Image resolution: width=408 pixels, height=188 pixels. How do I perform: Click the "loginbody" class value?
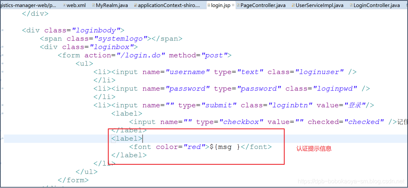coord(96,31)
